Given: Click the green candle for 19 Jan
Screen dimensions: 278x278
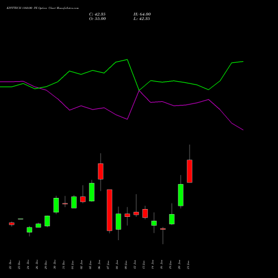Looking at the screenshot, I should [x=172, y=219].
